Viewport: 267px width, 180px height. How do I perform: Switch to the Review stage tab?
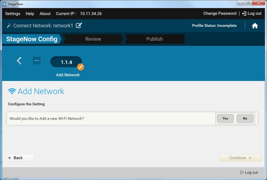pyautogui.click(x=93, y=39)
